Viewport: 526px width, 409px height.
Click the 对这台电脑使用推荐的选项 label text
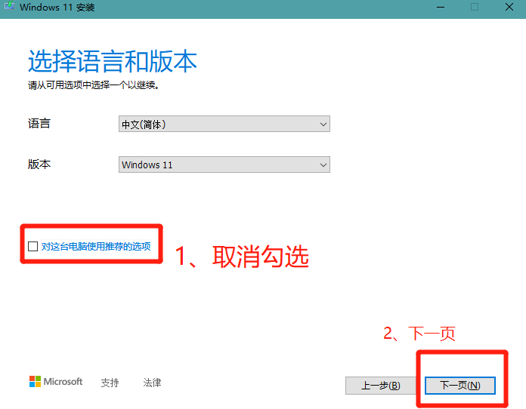(96, 246)
